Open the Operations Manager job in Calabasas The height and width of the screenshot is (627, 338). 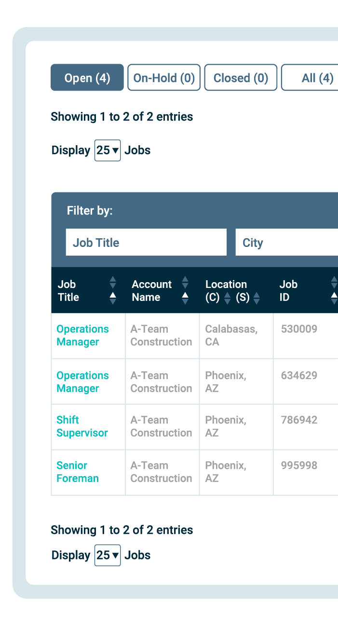[x=82, y=335]
